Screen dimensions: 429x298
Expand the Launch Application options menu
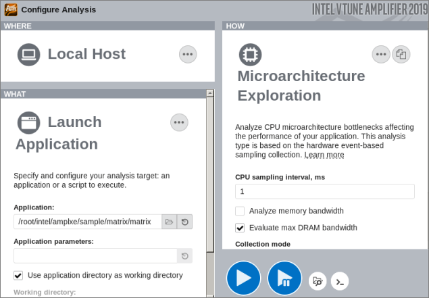(x=179, y=122)
